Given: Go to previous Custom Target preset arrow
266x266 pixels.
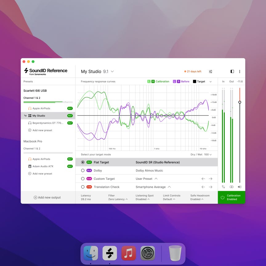Looking at the screenshot, I should tap(203, 179).
